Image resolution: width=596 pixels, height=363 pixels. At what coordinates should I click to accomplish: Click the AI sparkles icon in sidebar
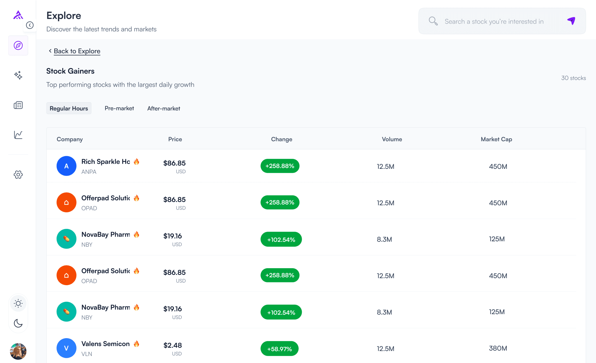point(18,75)
